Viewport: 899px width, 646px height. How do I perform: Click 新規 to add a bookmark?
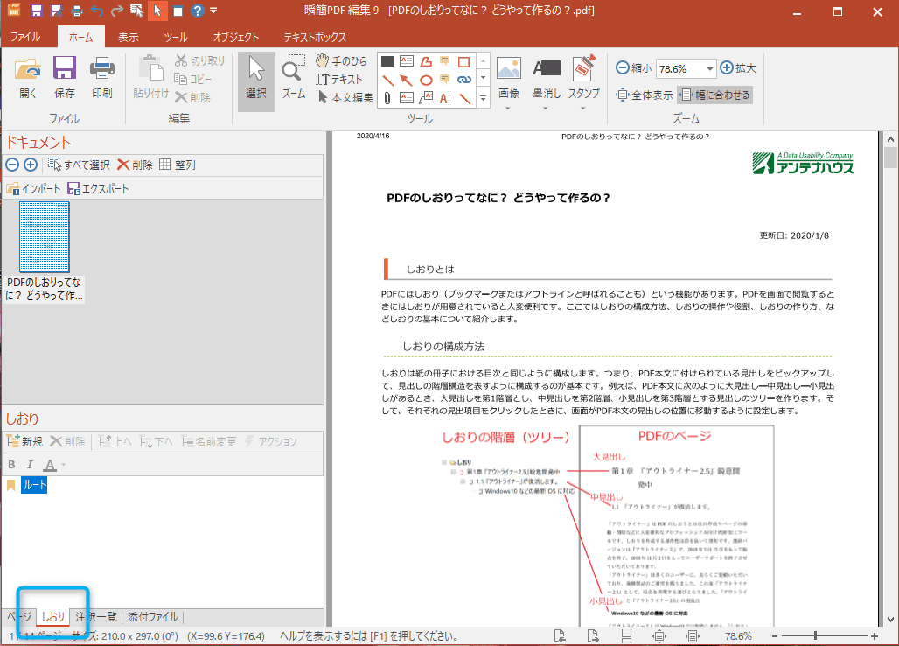[x=24, y=442]
